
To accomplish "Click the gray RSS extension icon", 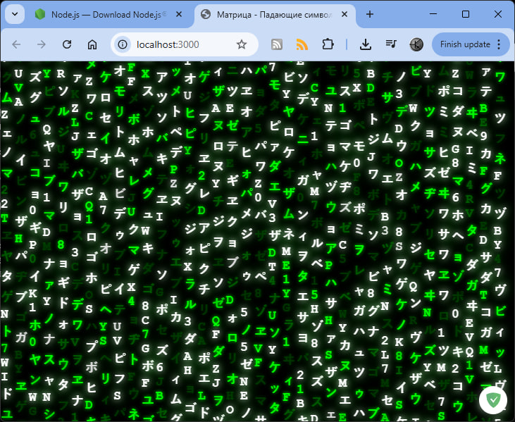I will (x=277, y=44).
